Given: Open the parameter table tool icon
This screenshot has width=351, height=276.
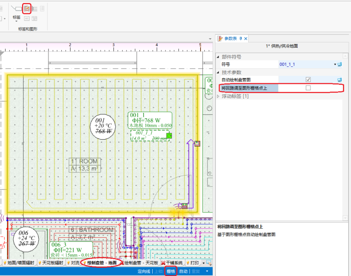Looking at the screenshot, I should (x=27, y=9).
